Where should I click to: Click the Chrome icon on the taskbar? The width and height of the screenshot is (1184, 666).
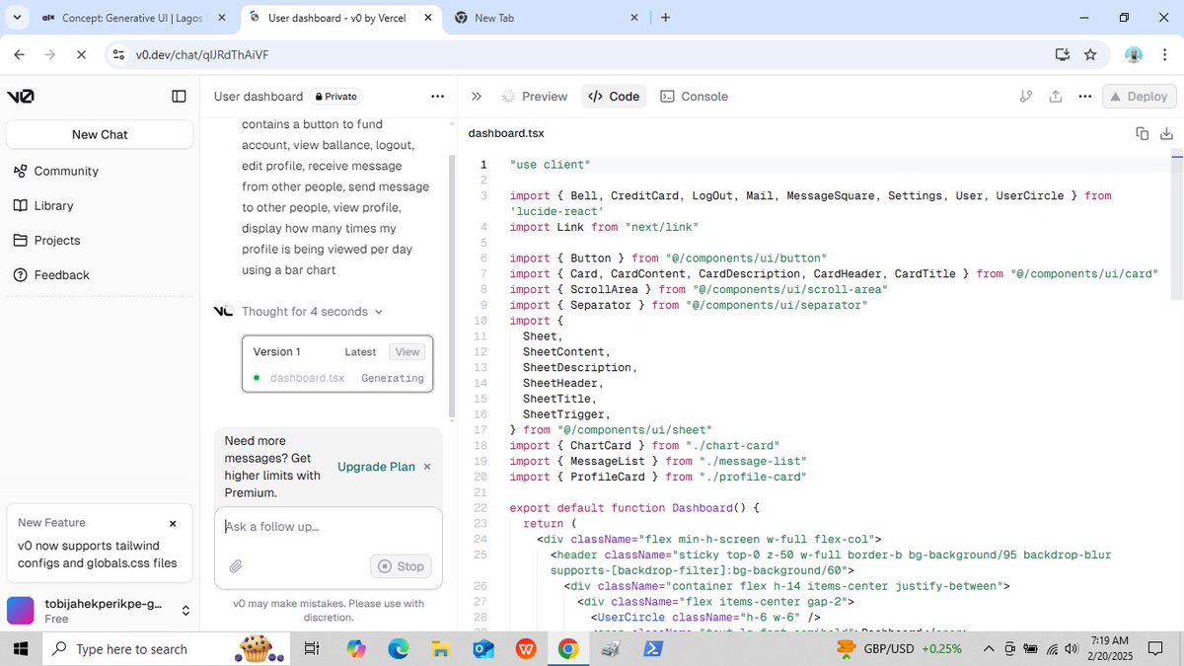click(x=568, y=648)
